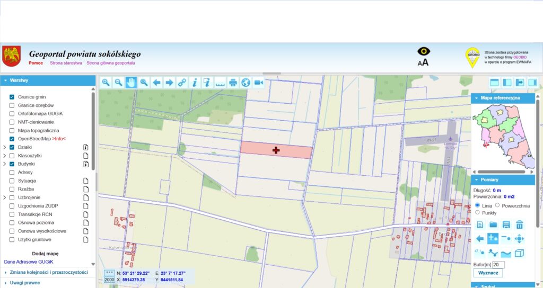Viewport: 543px width, 288px height.
Task: Uncheck the Budynki layer checkbox
Action: (x=12, y=164)
